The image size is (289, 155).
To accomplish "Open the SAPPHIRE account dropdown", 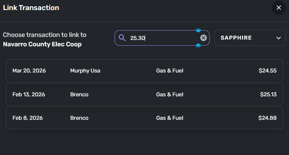I will pos(250,38).
